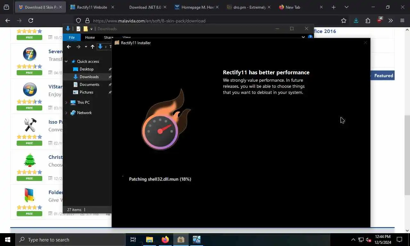The height and width of the screenshot is (246, 410).
Task: Open Home ribbon tab in Explorer
Action: [90, 37]
